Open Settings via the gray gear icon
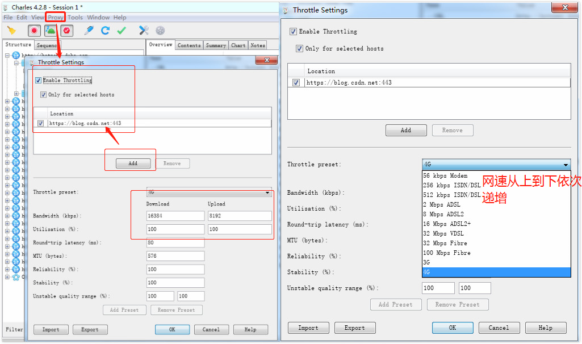This screenshot has width=582, height=344. 160,31
